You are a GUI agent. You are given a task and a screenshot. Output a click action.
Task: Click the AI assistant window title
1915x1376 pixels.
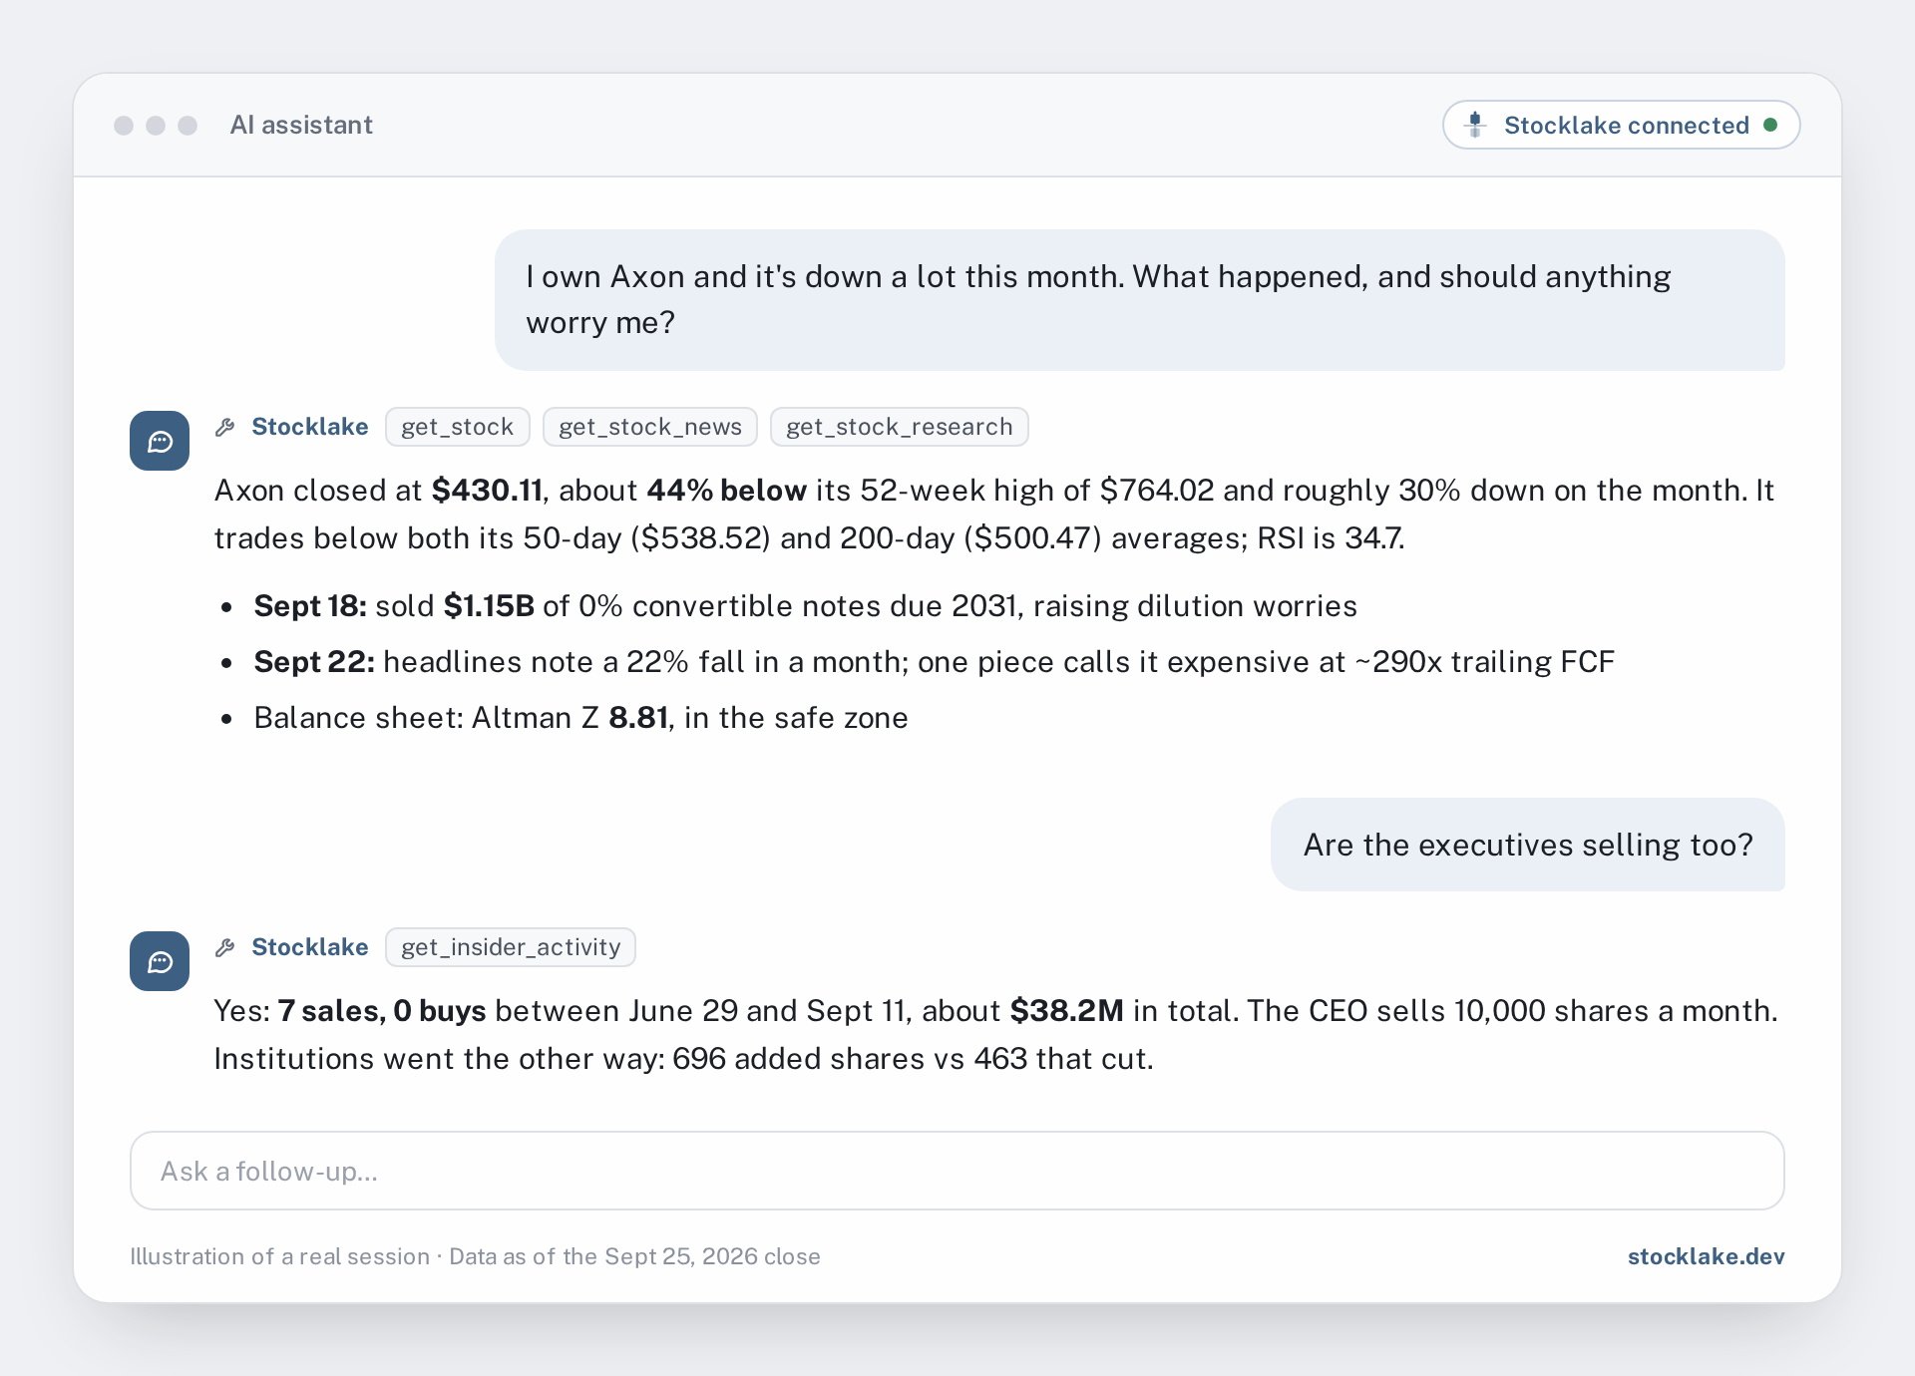point(301,125)
